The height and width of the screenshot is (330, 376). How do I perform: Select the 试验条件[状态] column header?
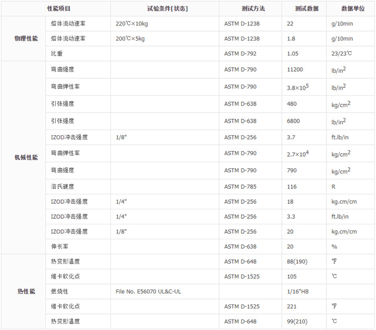click(x=165, y=9)
